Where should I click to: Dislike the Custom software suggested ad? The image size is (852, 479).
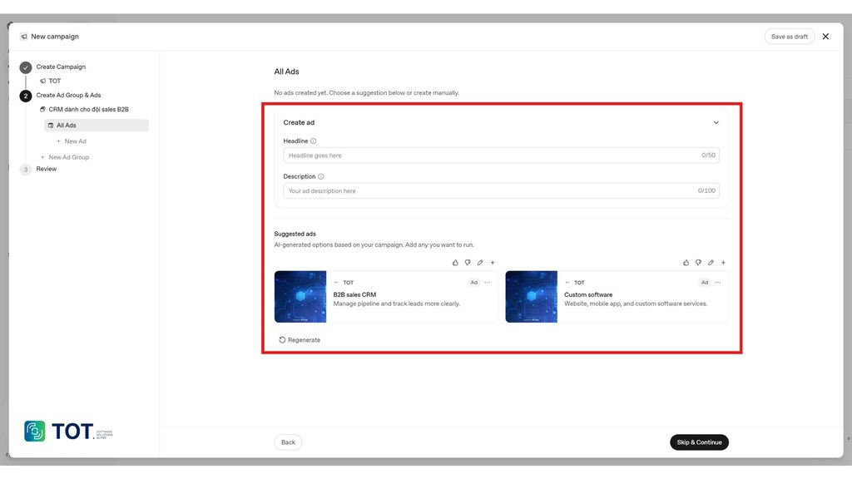698,263
